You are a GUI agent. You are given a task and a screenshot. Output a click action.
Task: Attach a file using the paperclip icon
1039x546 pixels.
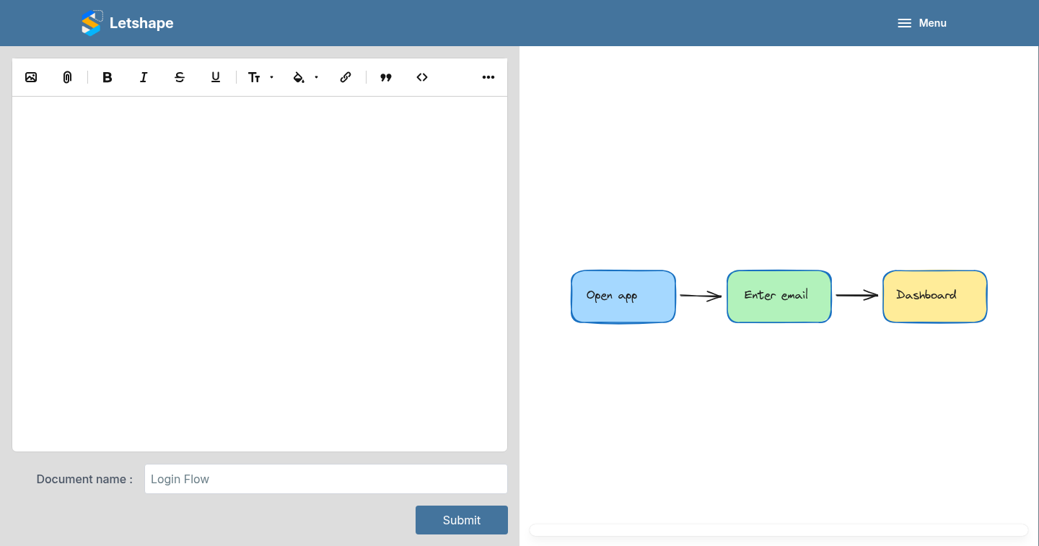67,77
